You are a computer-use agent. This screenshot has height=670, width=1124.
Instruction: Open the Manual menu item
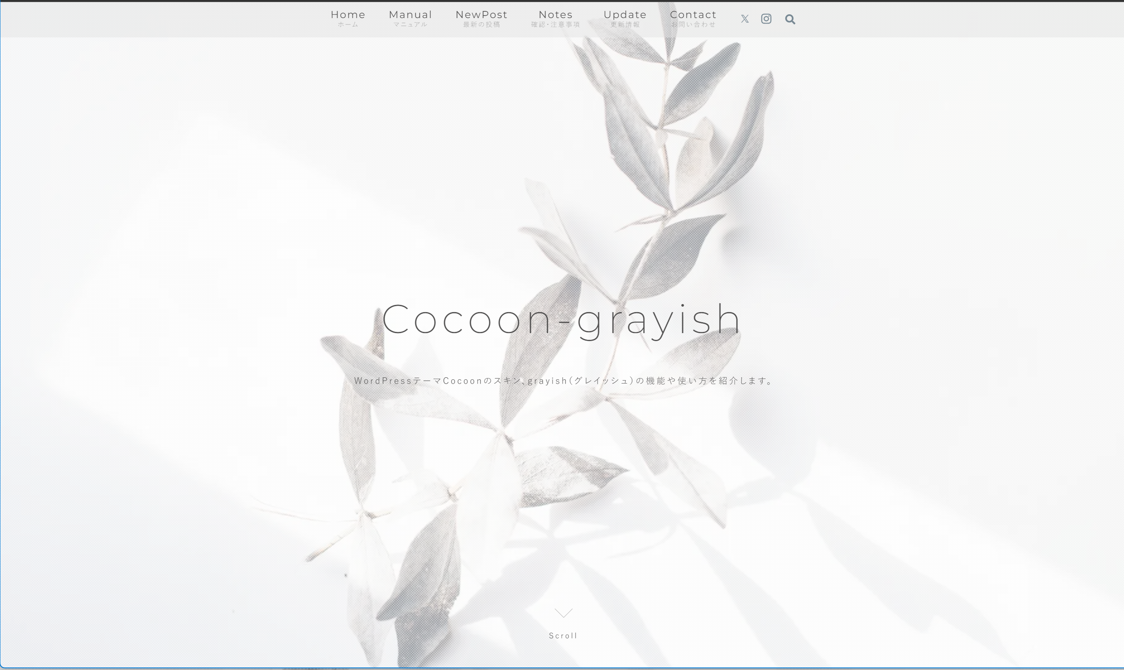[x=410, y=14]
